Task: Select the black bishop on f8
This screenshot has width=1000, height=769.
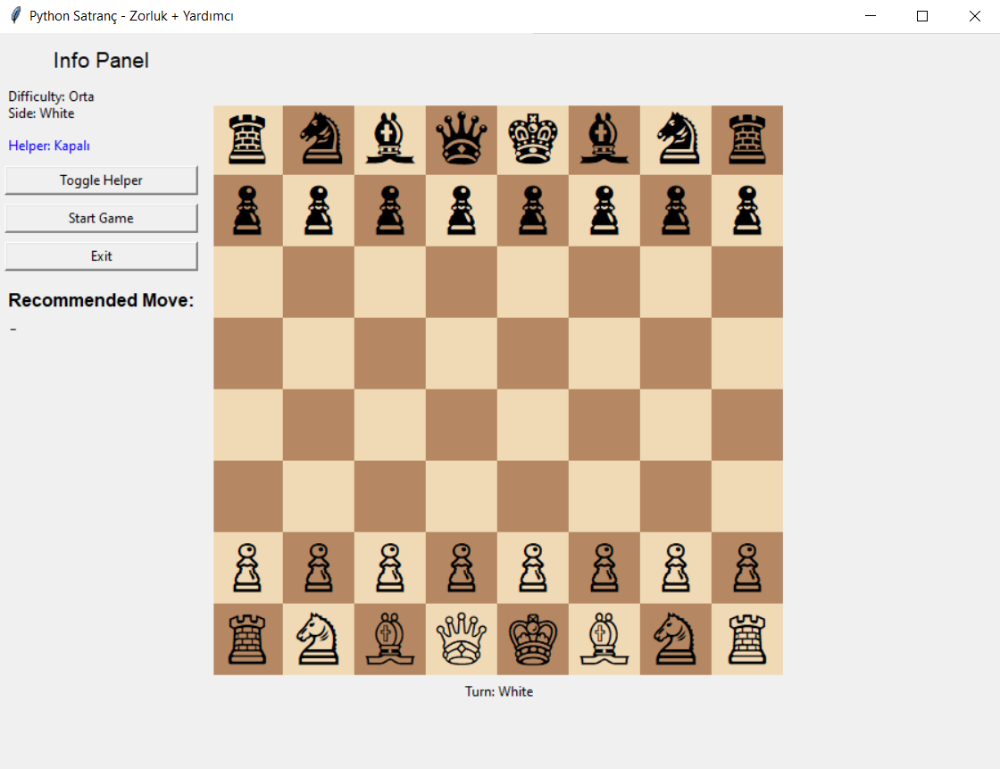Action: [604, 139]
